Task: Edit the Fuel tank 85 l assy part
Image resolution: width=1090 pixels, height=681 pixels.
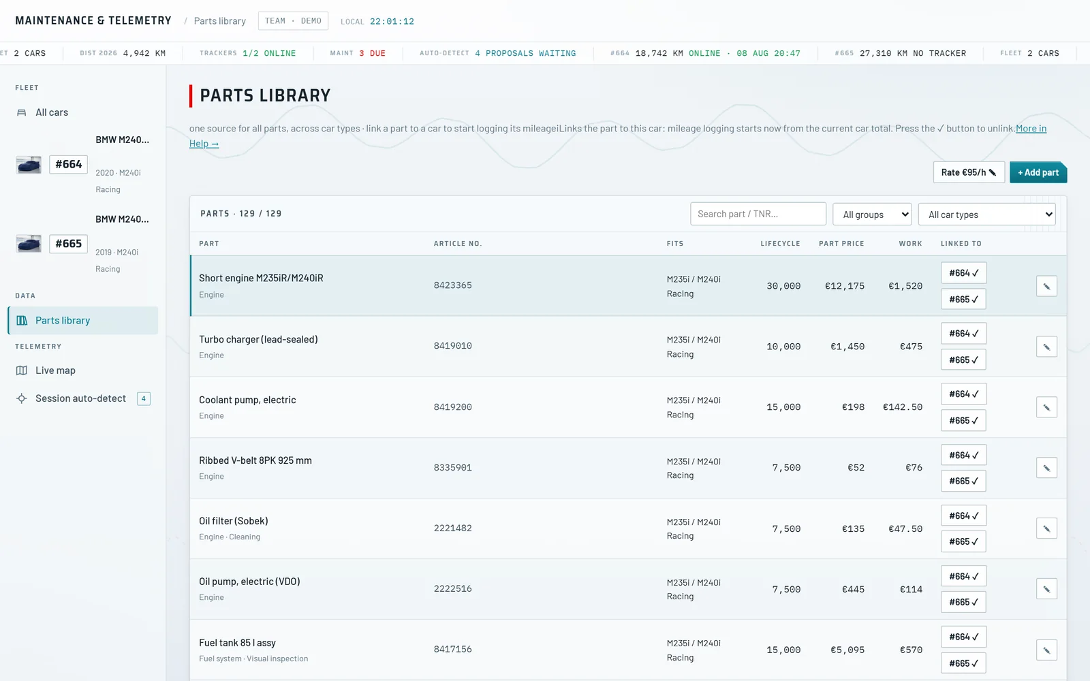Action: click(x=1046, y=650)
